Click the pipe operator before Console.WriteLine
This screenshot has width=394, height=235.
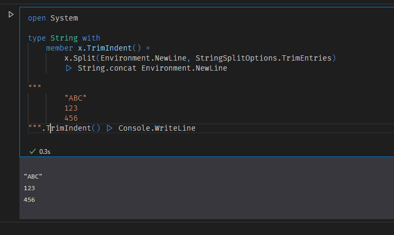[109, 129]
